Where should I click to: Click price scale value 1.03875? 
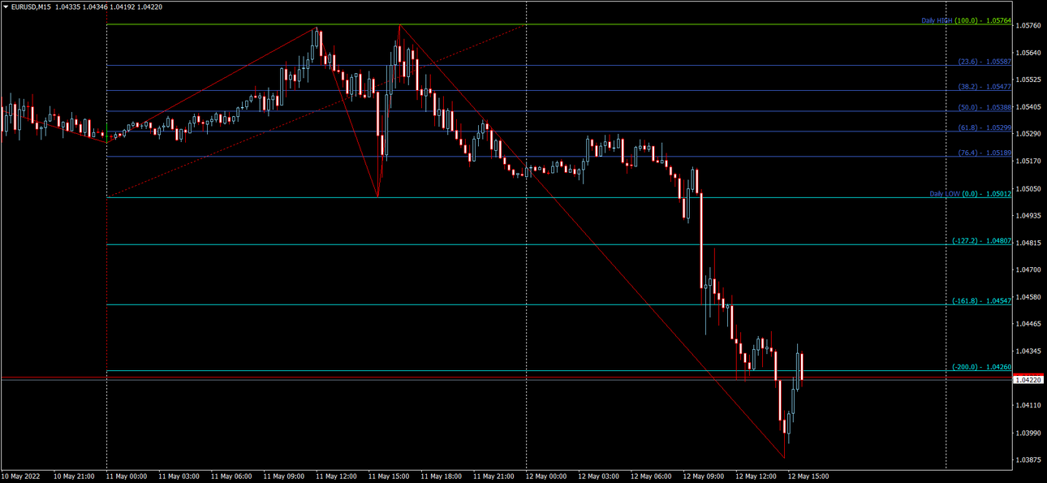1028,459
